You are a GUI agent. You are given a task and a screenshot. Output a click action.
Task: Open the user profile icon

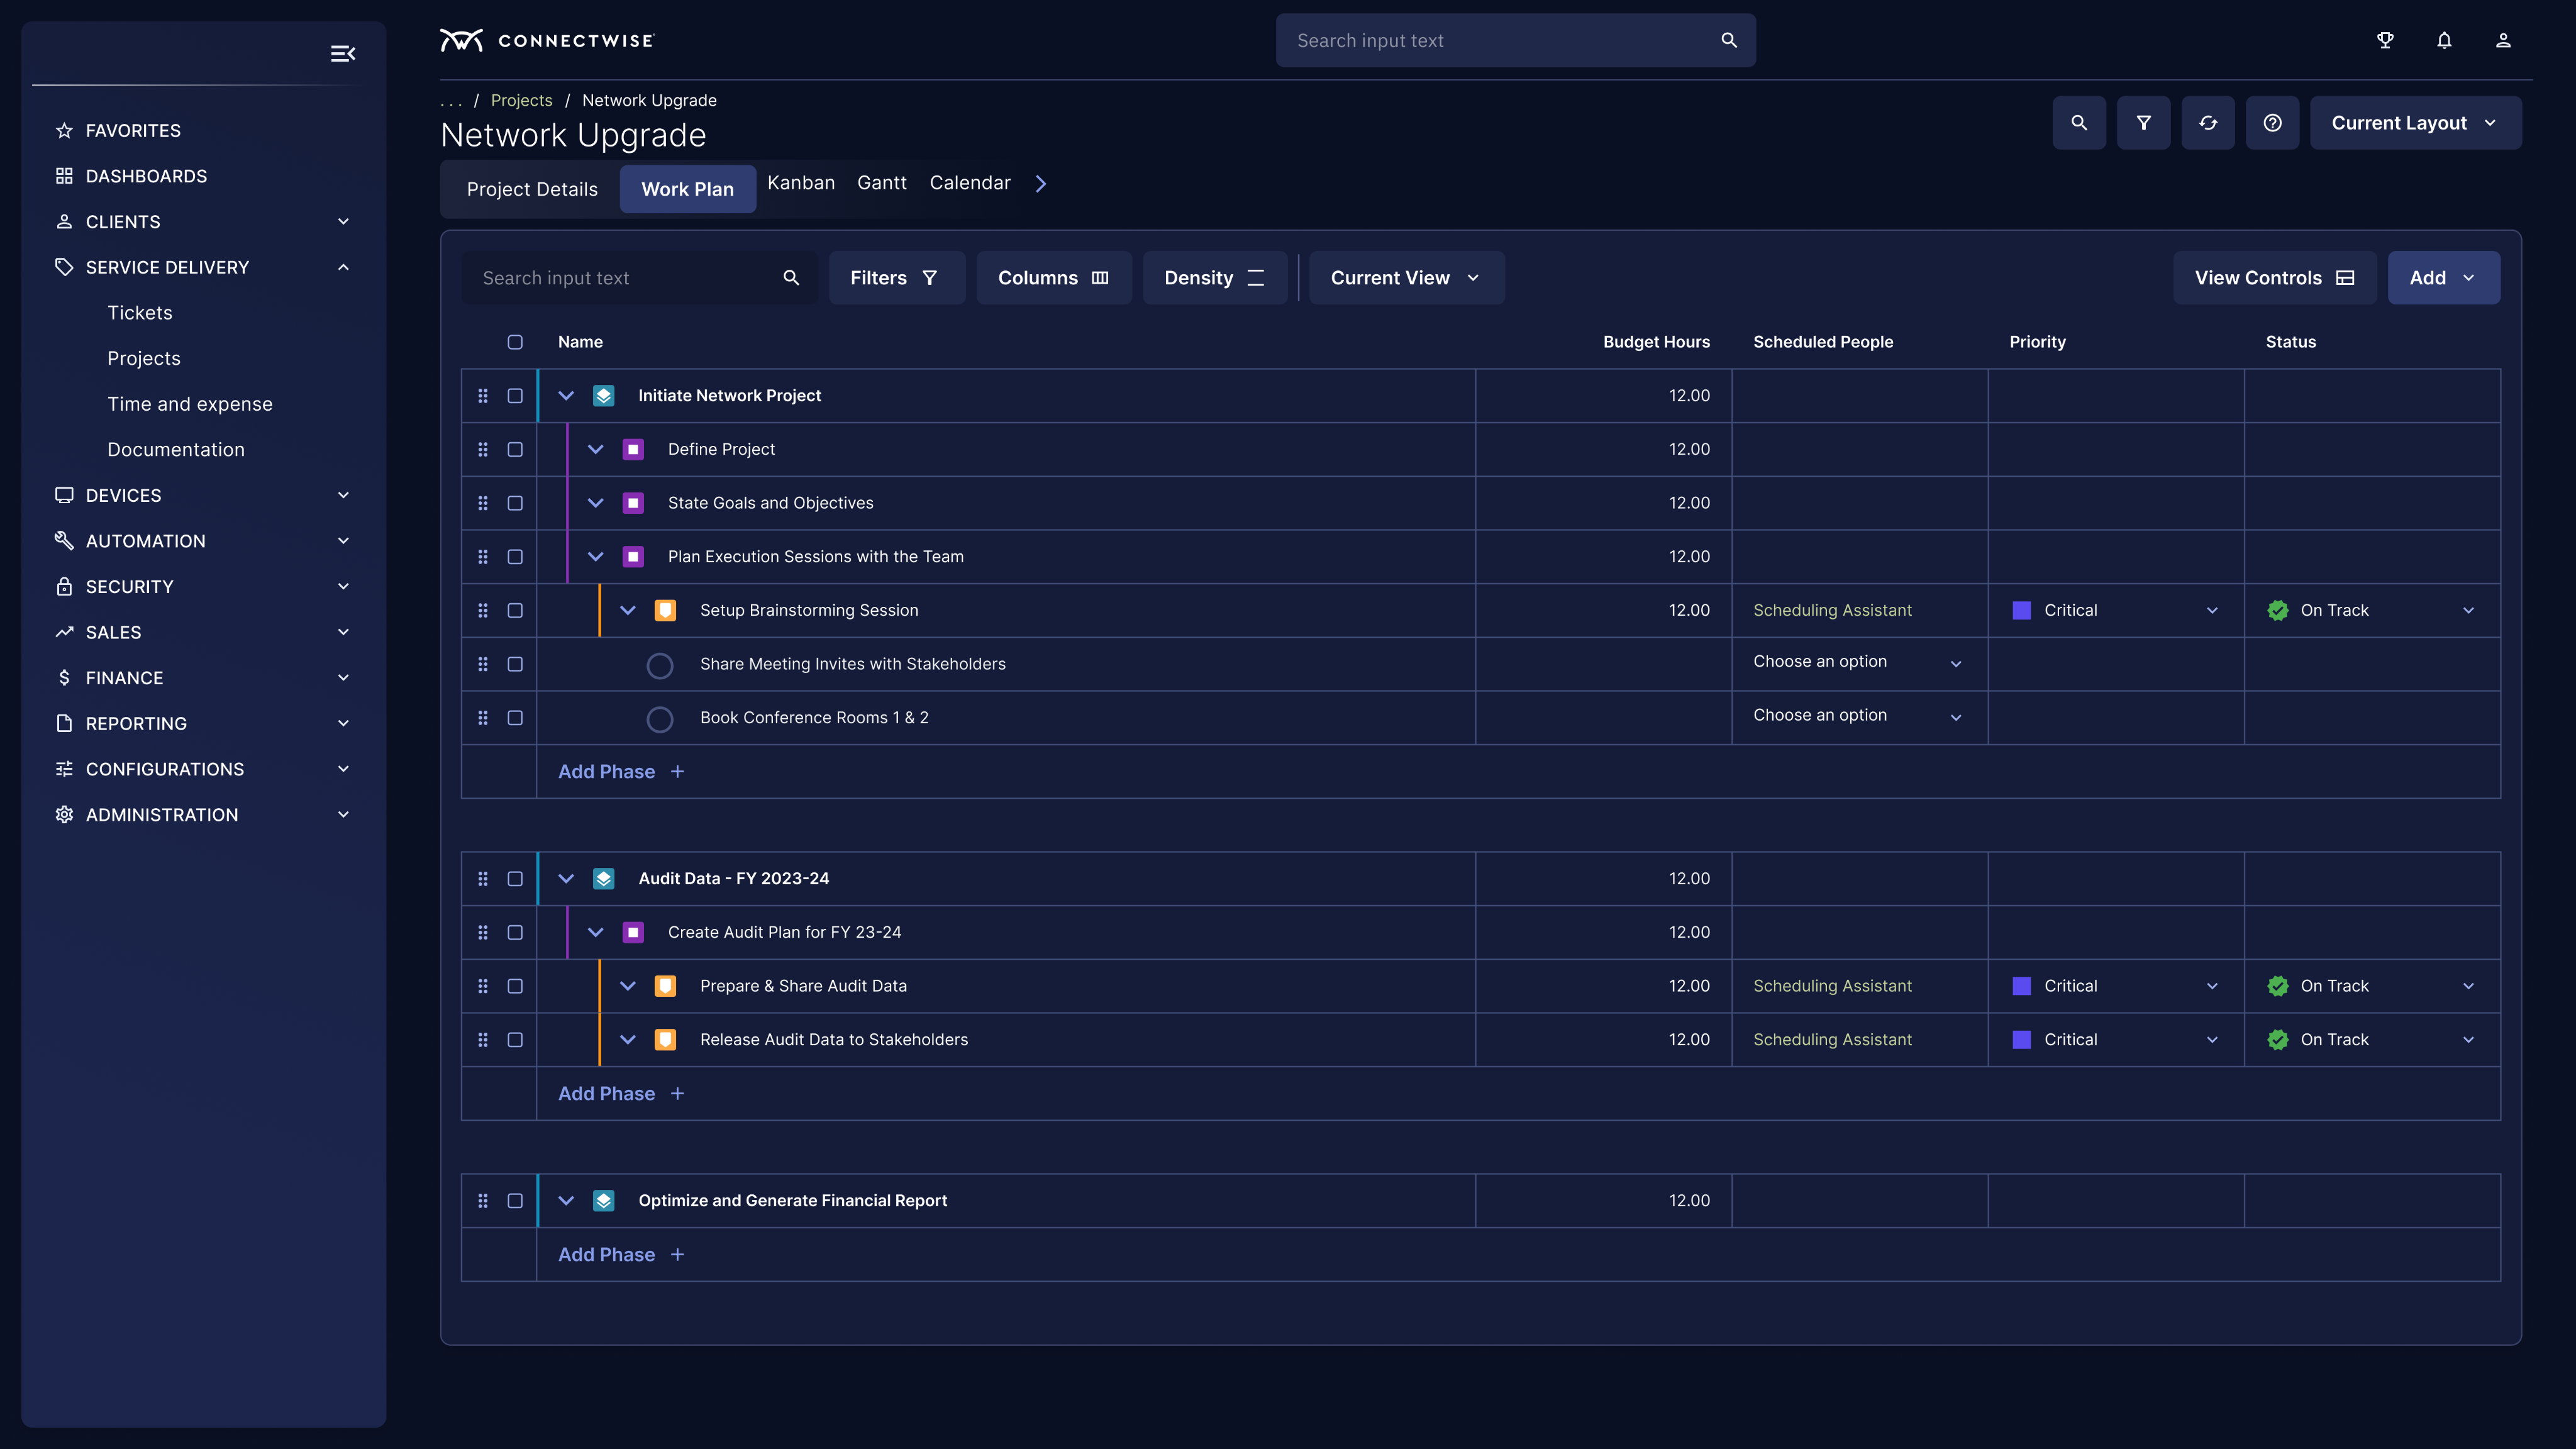click(2503, 41)
